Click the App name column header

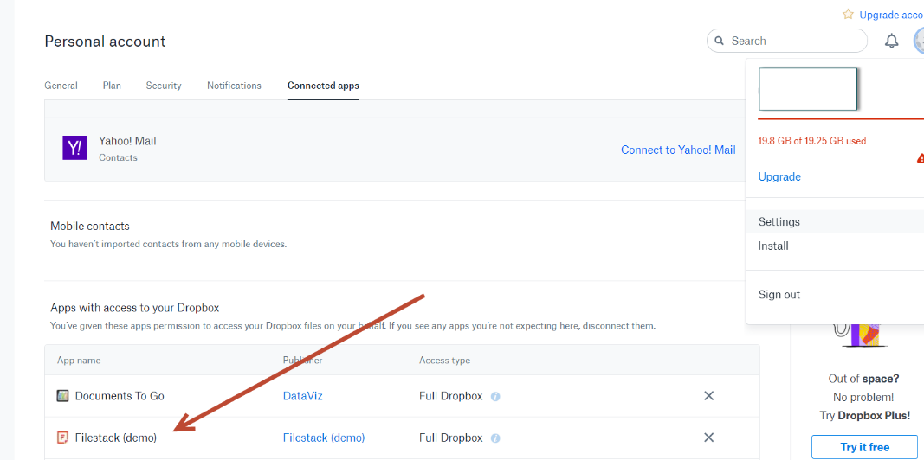[79, 360]
